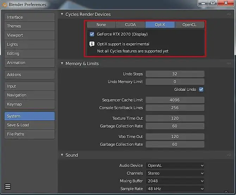Click the OptiX experimental info icon

point(92,44)
